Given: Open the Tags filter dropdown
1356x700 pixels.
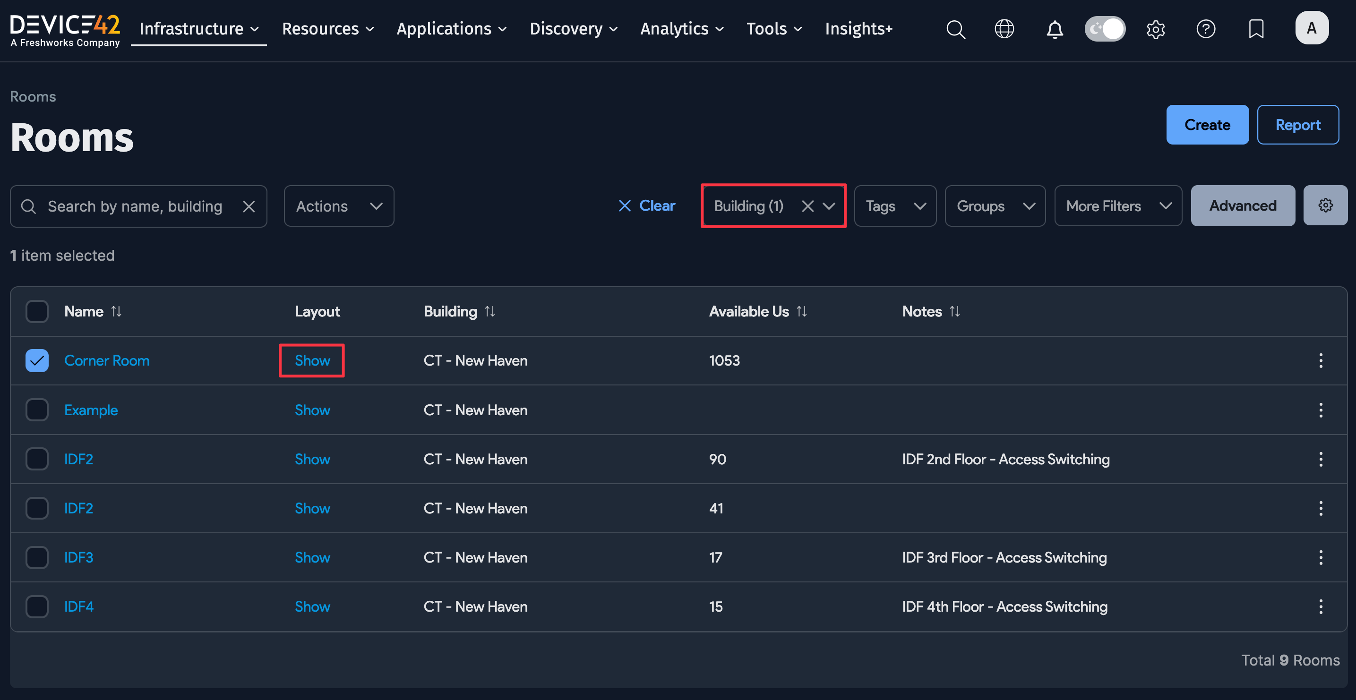Looking at the screenshot, I should [x=895, y=206].
